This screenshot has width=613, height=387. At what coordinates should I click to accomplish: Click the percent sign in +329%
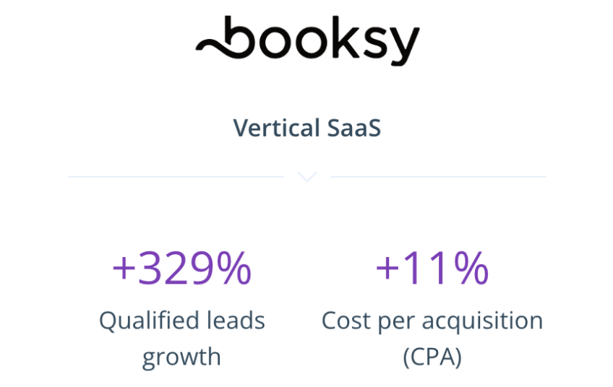point(234,269)
